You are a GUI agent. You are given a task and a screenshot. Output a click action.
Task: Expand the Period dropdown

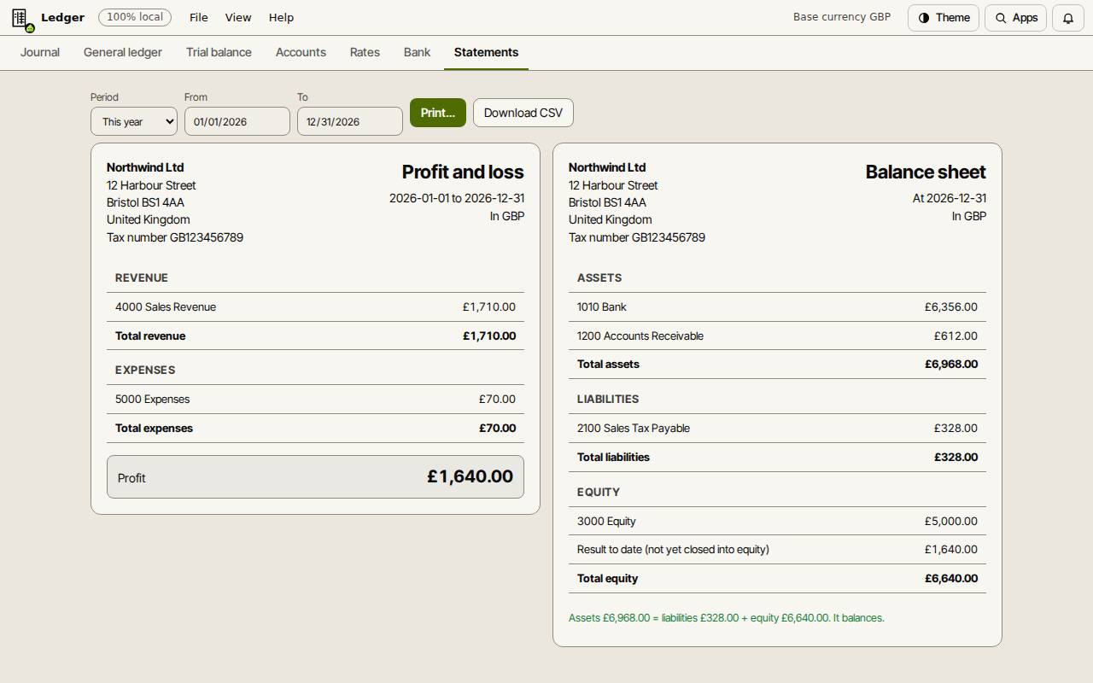[134, 121]
